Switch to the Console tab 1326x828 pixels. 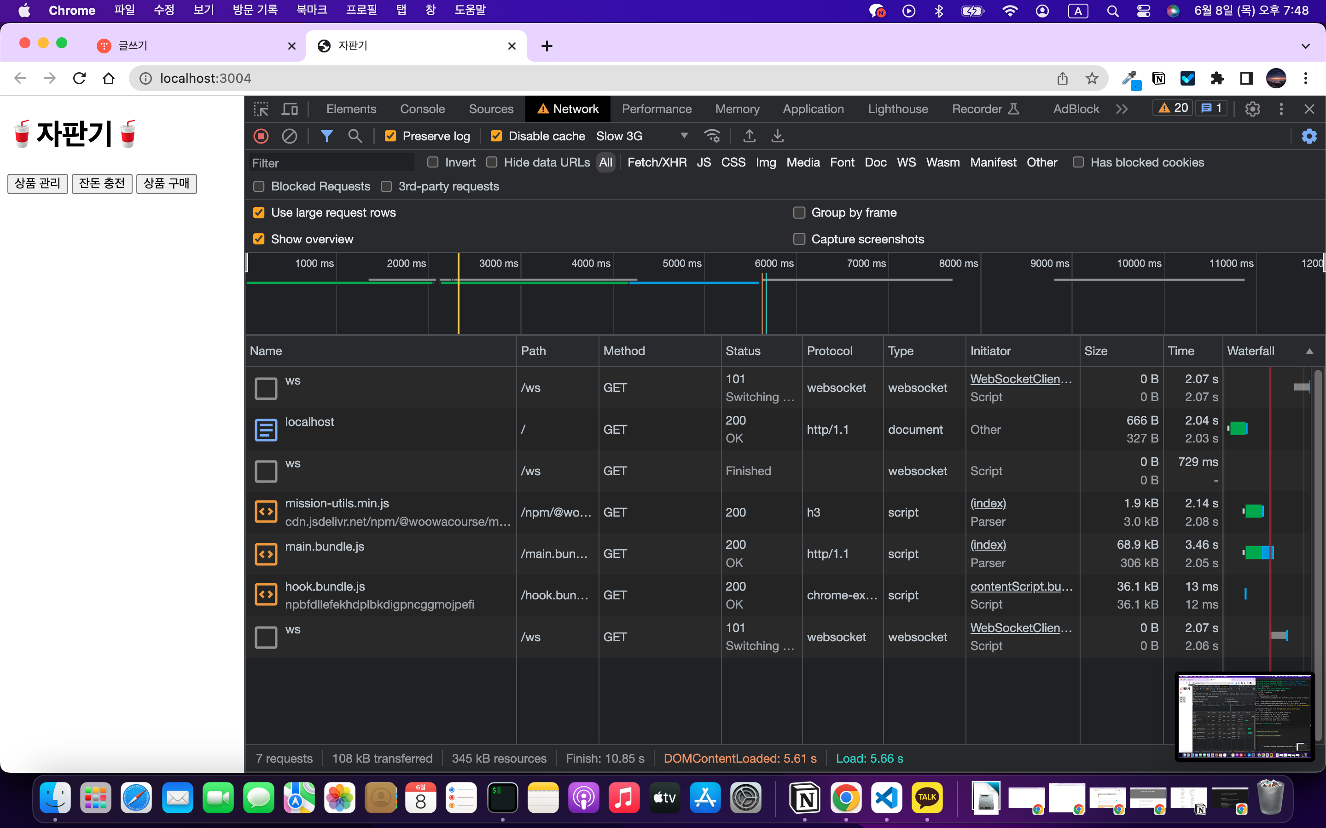click(422, 109)
